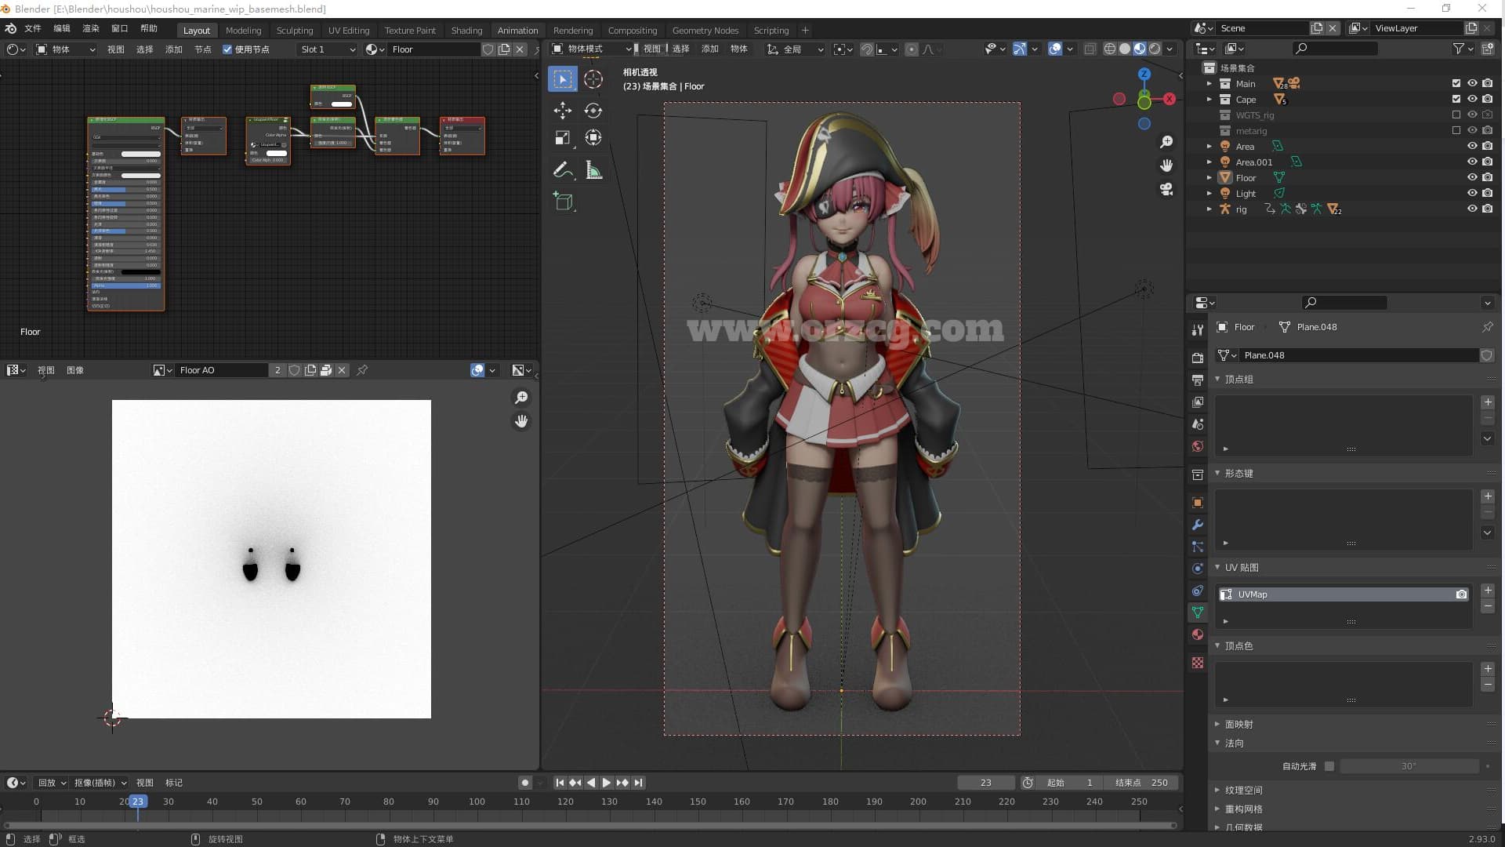Screen dimensions: 1505x847
Task: Open the Render (渲染) menu
Action: [91, 28]
